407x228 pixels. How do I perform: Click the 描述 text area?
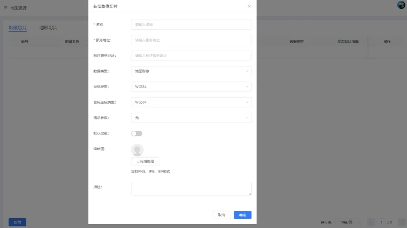click(x=191, y=189)
